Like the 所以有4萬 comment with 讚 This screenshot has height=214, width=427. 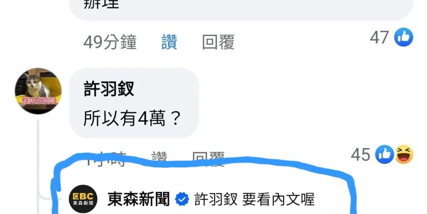tap(159, 158)
